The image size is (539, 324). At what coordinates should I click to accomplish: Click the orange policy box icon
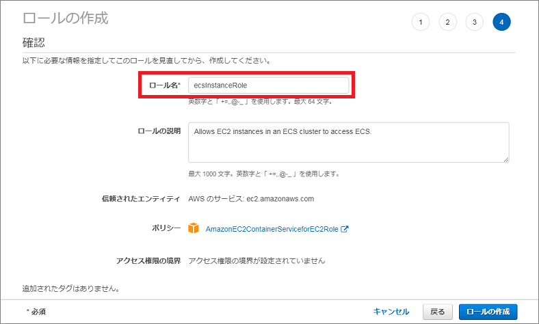click(194, 228)
